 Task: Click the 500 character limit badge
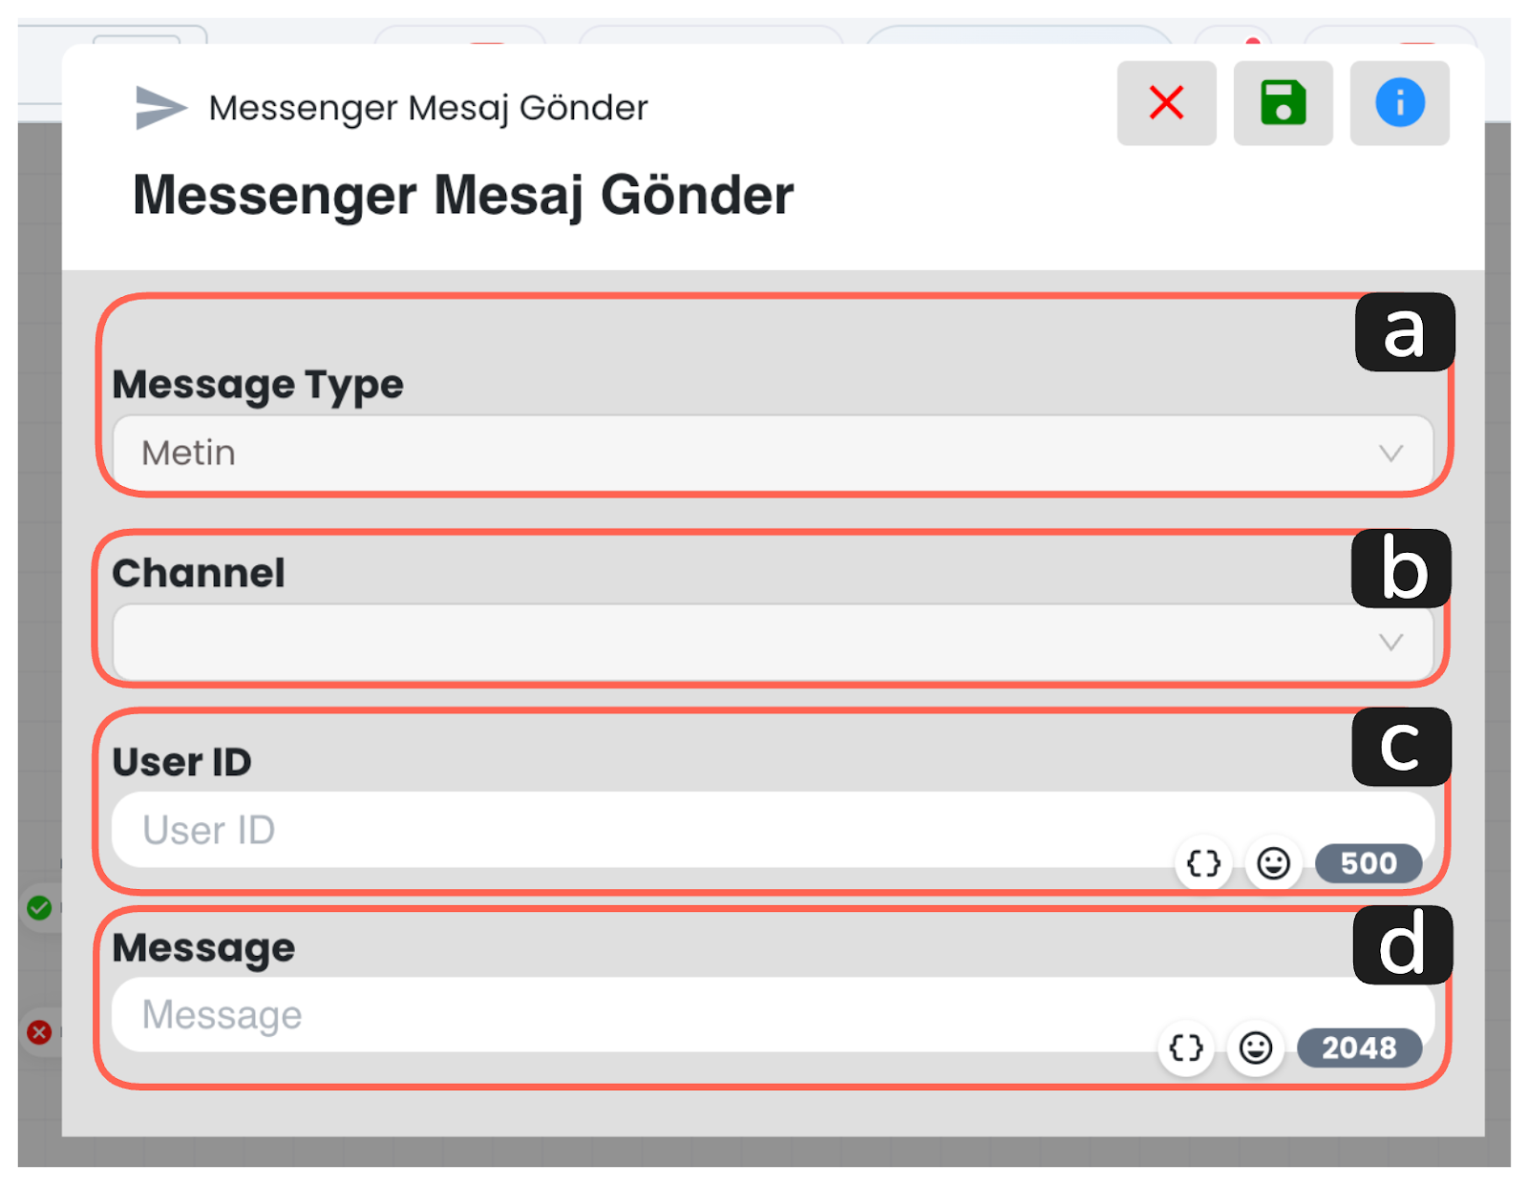click(1368, 863)
